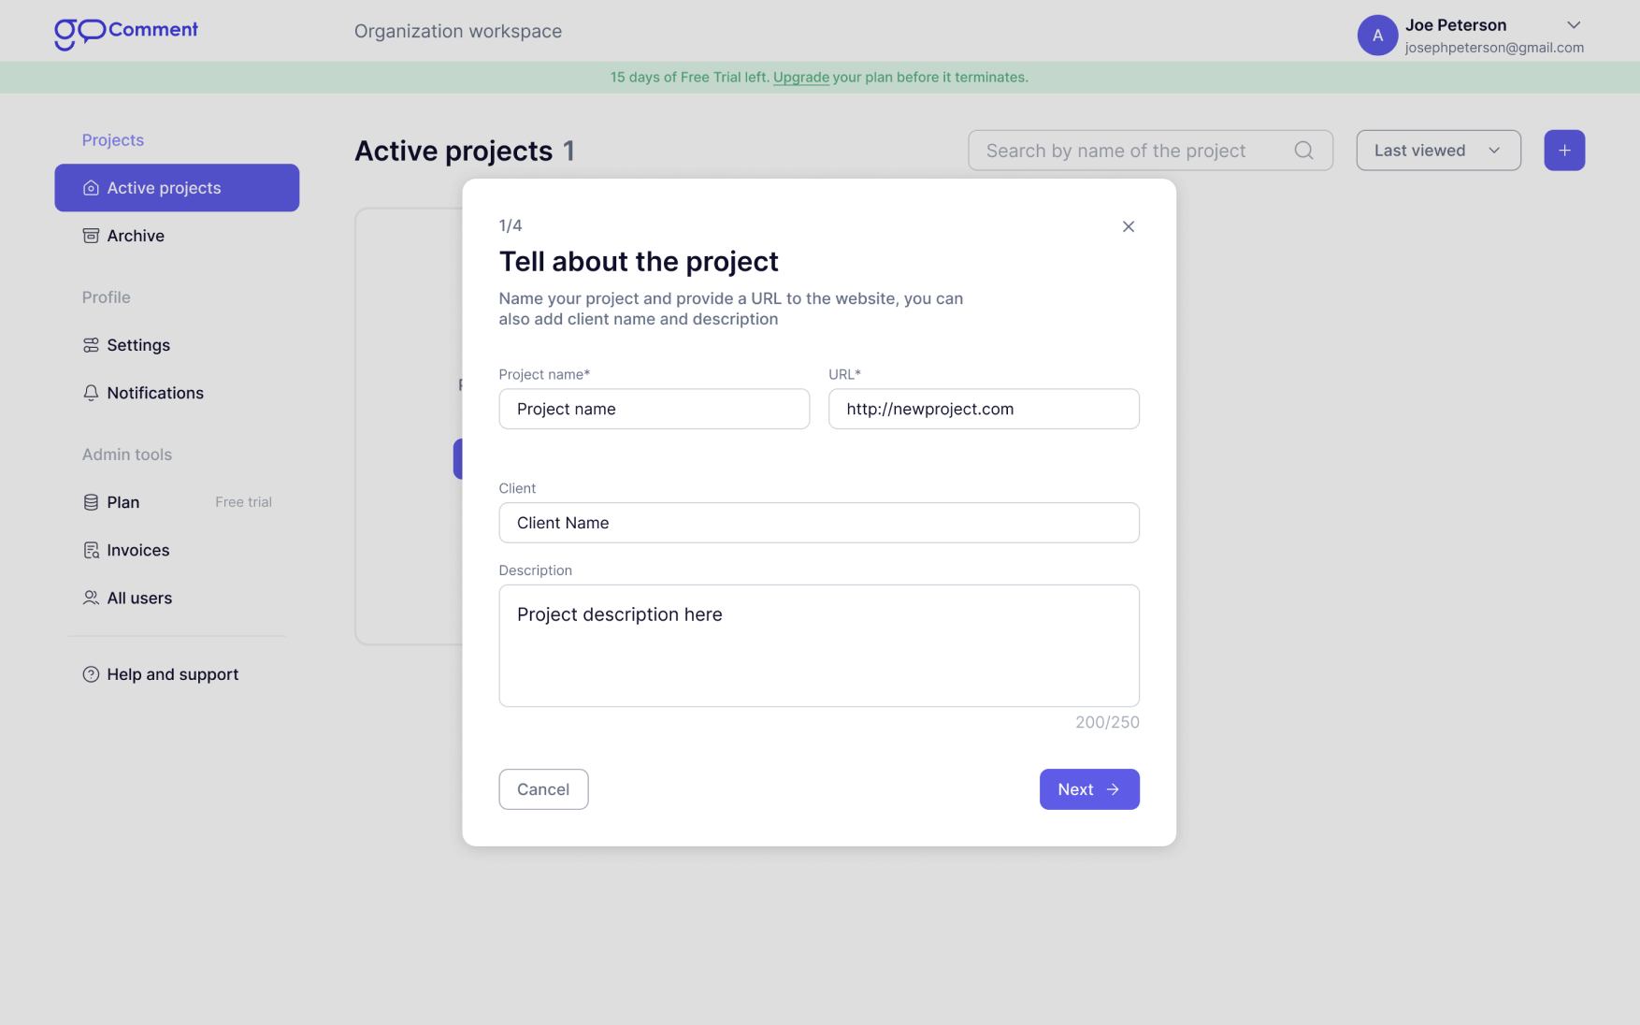The image size is (1640, 1025).
Task: Click the user avatar letter A
Action: tap(1376, 36)
